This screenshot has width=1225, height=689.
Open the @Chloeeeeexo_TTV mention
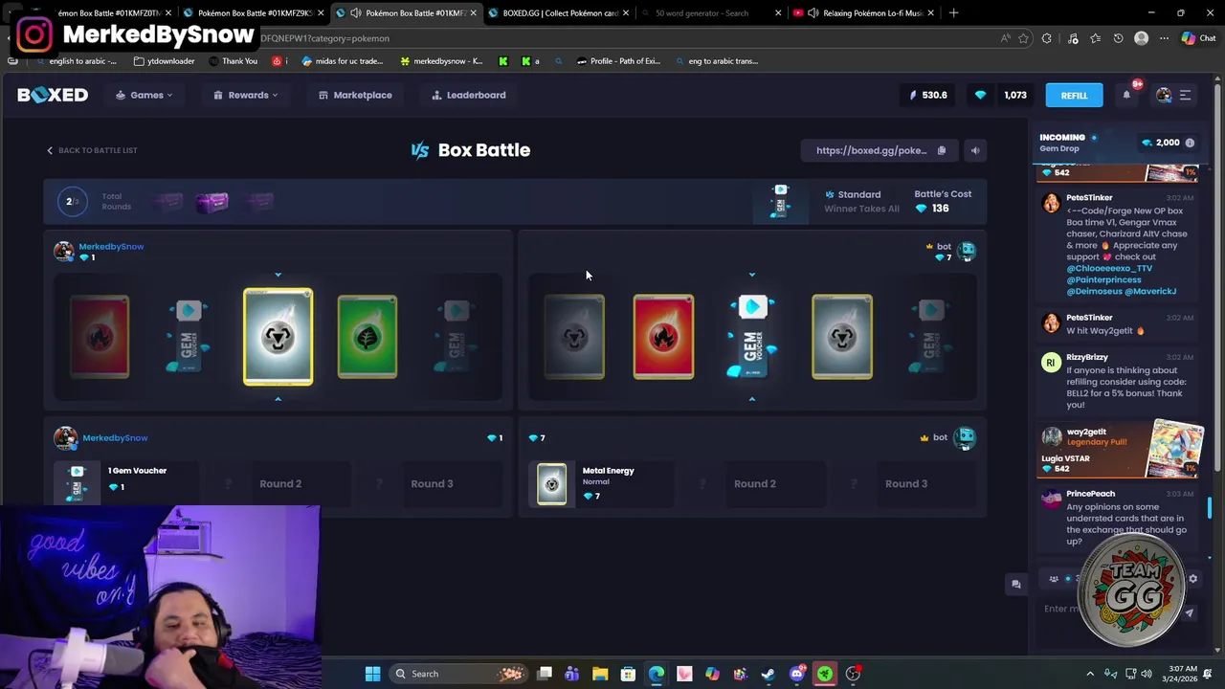click(x=1109, y=268)
